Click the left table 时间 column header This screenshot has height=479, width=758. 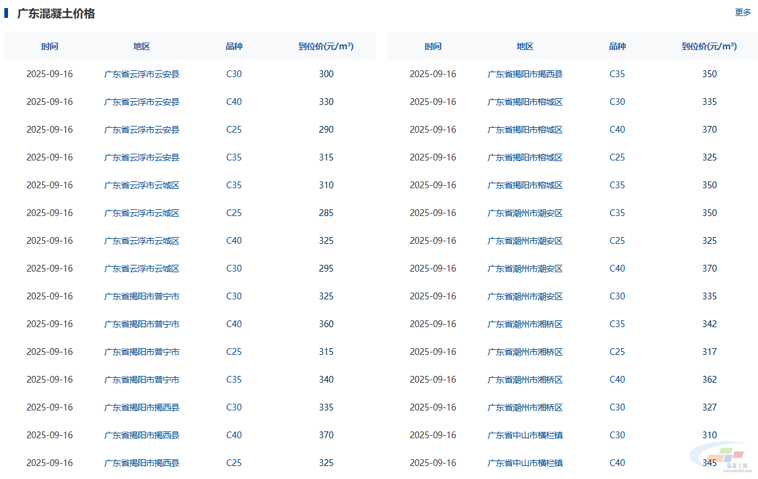49,46
